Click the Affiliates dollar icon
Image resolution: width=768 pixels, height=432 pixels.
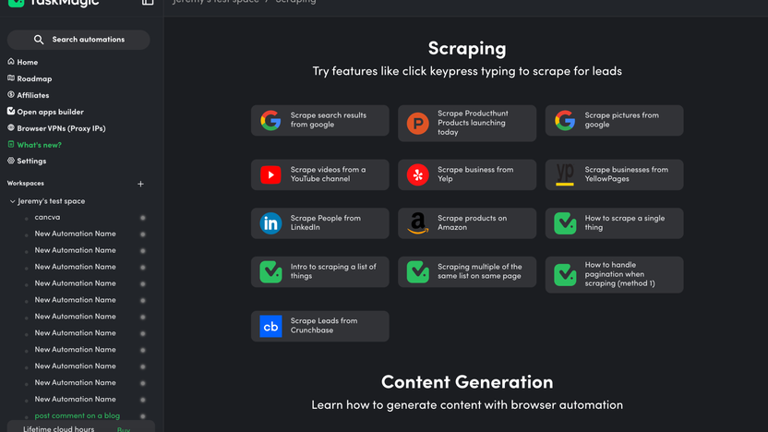[x=11, y=95]
